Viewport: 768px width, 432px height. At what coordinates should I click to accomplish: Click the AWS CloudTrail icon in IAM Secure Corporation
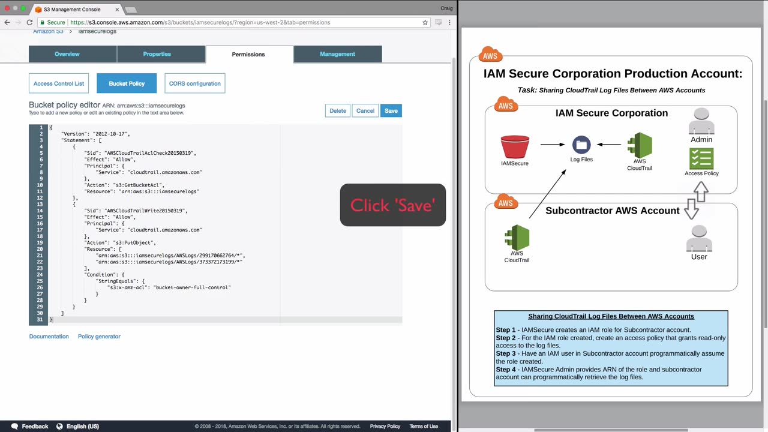point(640,145)
